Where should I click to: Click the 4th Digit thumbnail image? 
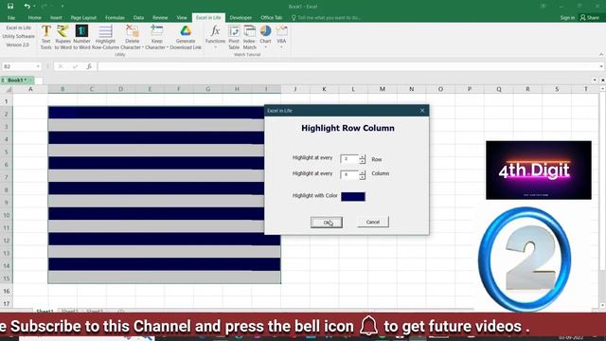pos(539,170)
